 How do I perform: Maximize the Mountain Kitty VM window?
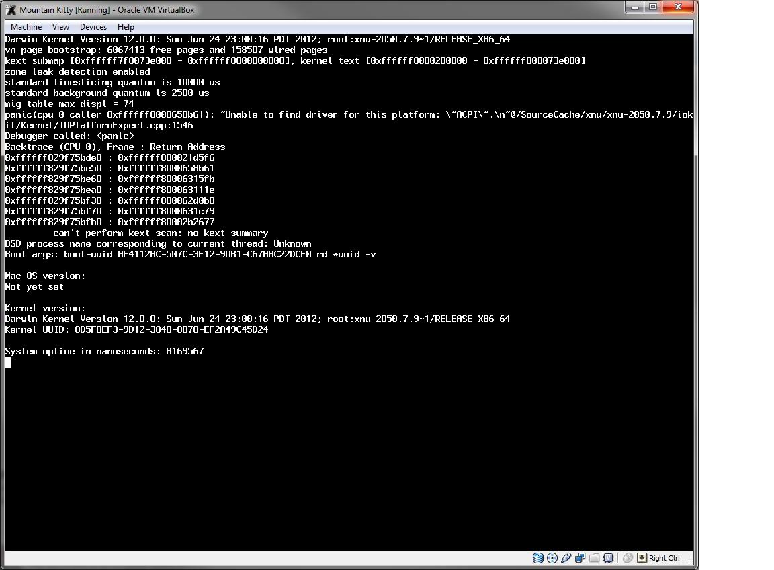(653, 7)
